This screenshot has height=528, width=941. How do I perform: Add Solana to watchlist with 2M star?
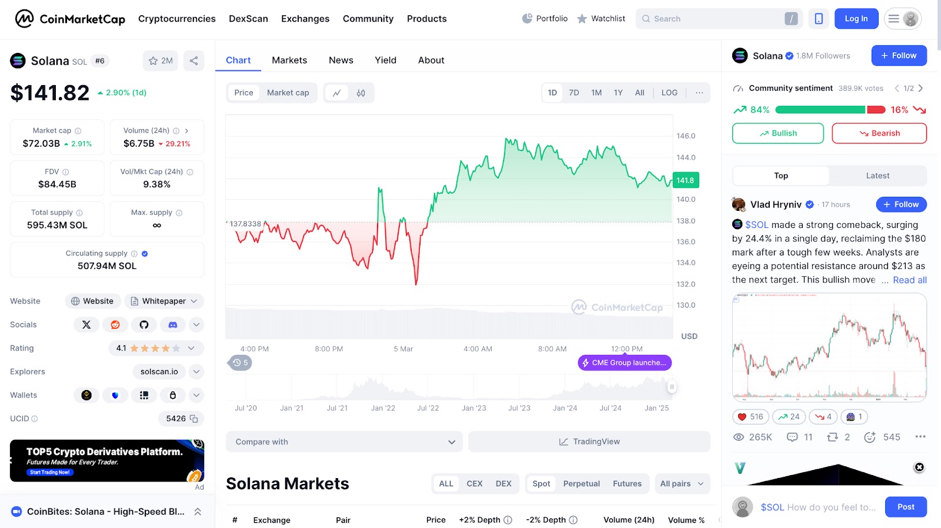point(161,60)
